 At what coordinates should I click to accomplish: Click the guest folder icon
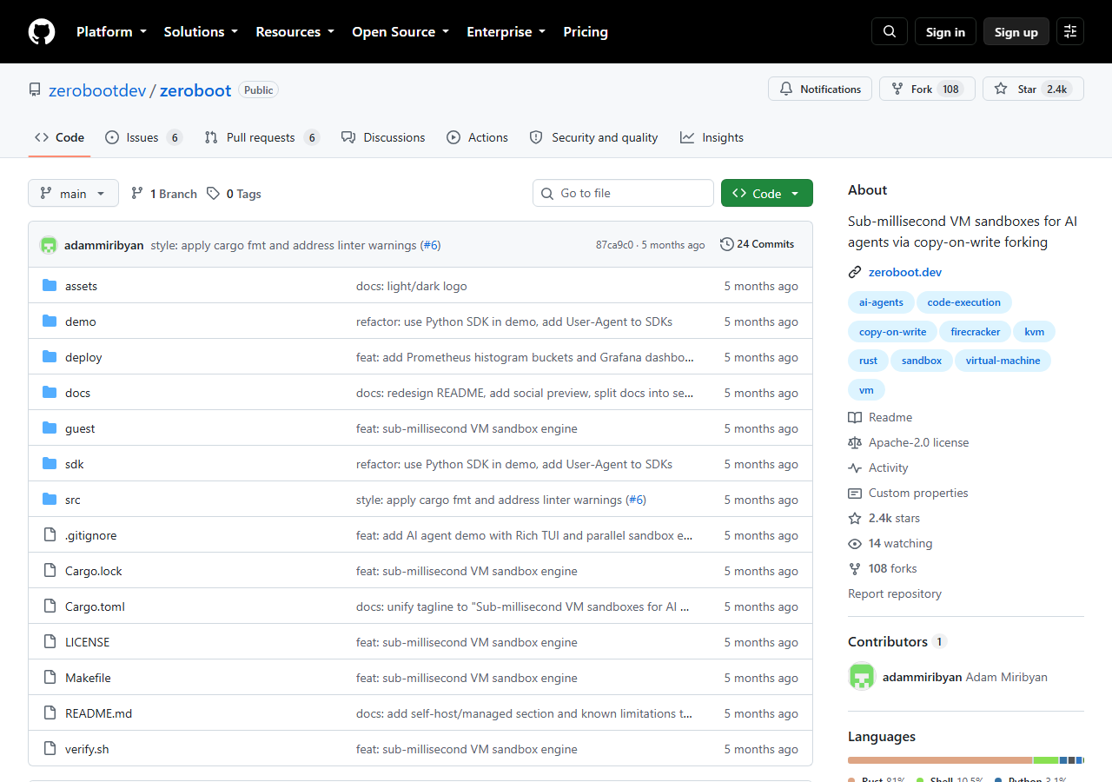(50, 428)
